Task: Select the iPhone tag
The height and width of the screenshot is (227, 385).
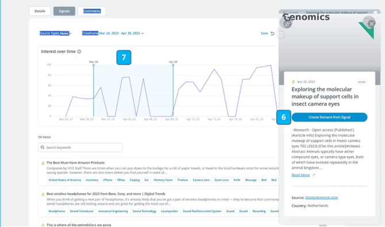Action: click(107, 180)
